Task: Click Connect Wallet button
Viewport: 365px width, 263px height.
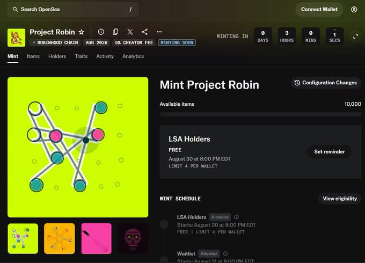Action: [x=319, y=9]
